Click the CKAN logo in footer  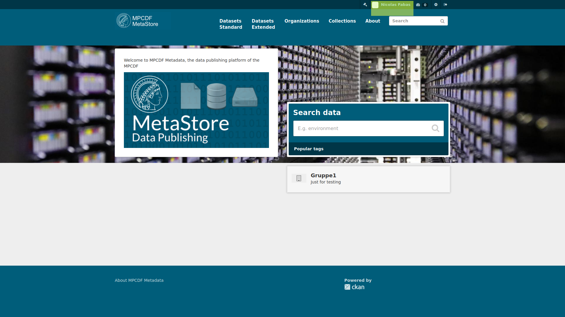point(354,287)
